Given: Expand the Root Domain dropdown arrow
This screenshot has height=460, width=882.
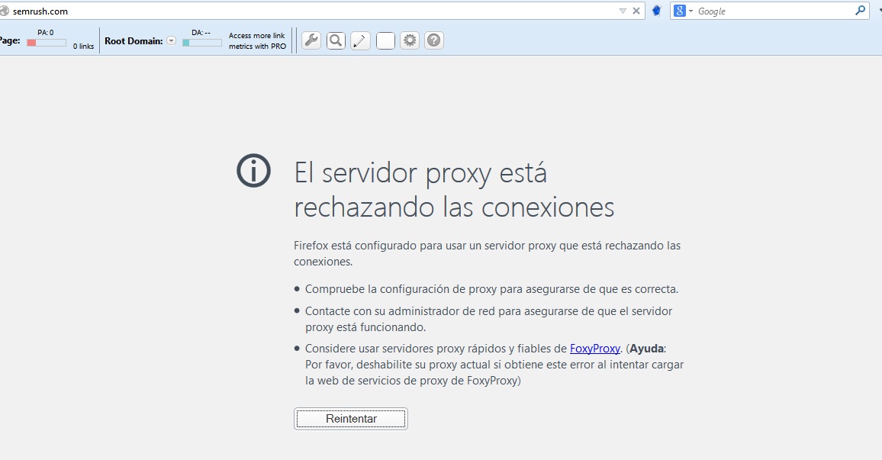Looking at the screenshot, I should (171, 41).
